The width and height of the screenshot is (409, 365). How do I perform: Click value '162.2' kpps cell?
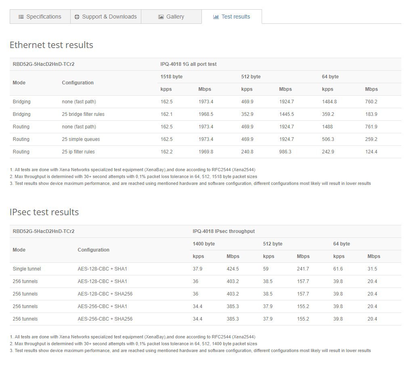click(x=166, y=152)
